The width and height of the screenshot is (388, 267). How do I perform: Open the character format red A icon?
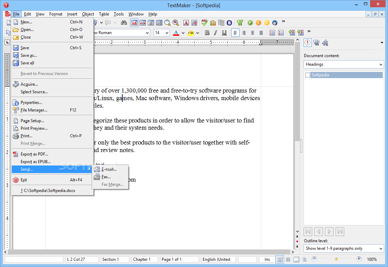click(186, 23)
